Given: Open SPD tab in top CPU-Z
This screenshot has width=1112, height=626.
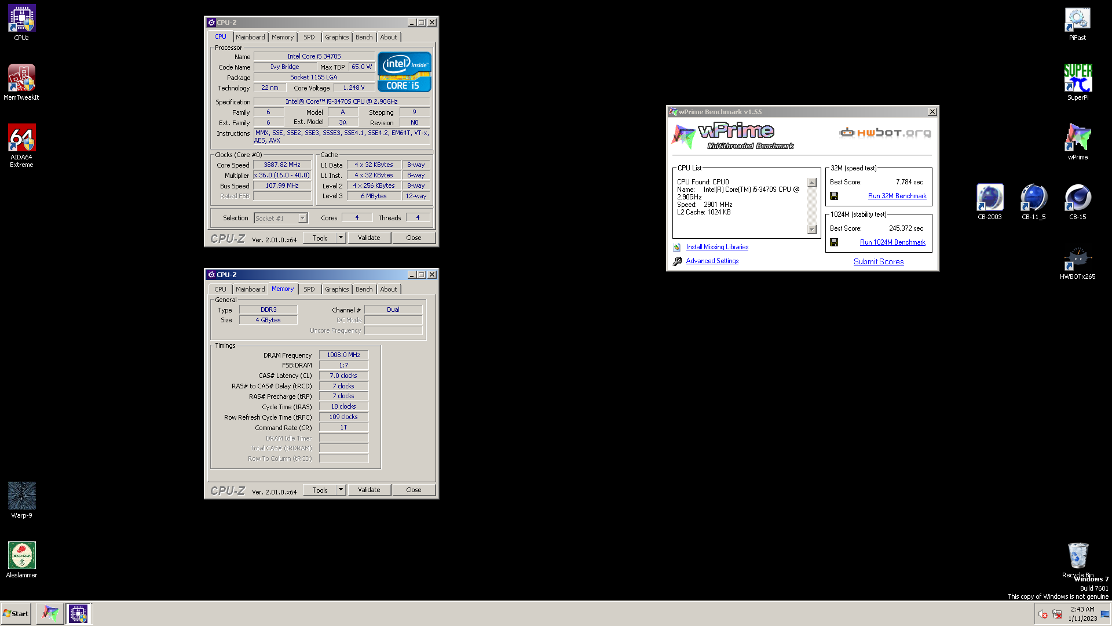Looking at the screenshot, I should point(309,37).
